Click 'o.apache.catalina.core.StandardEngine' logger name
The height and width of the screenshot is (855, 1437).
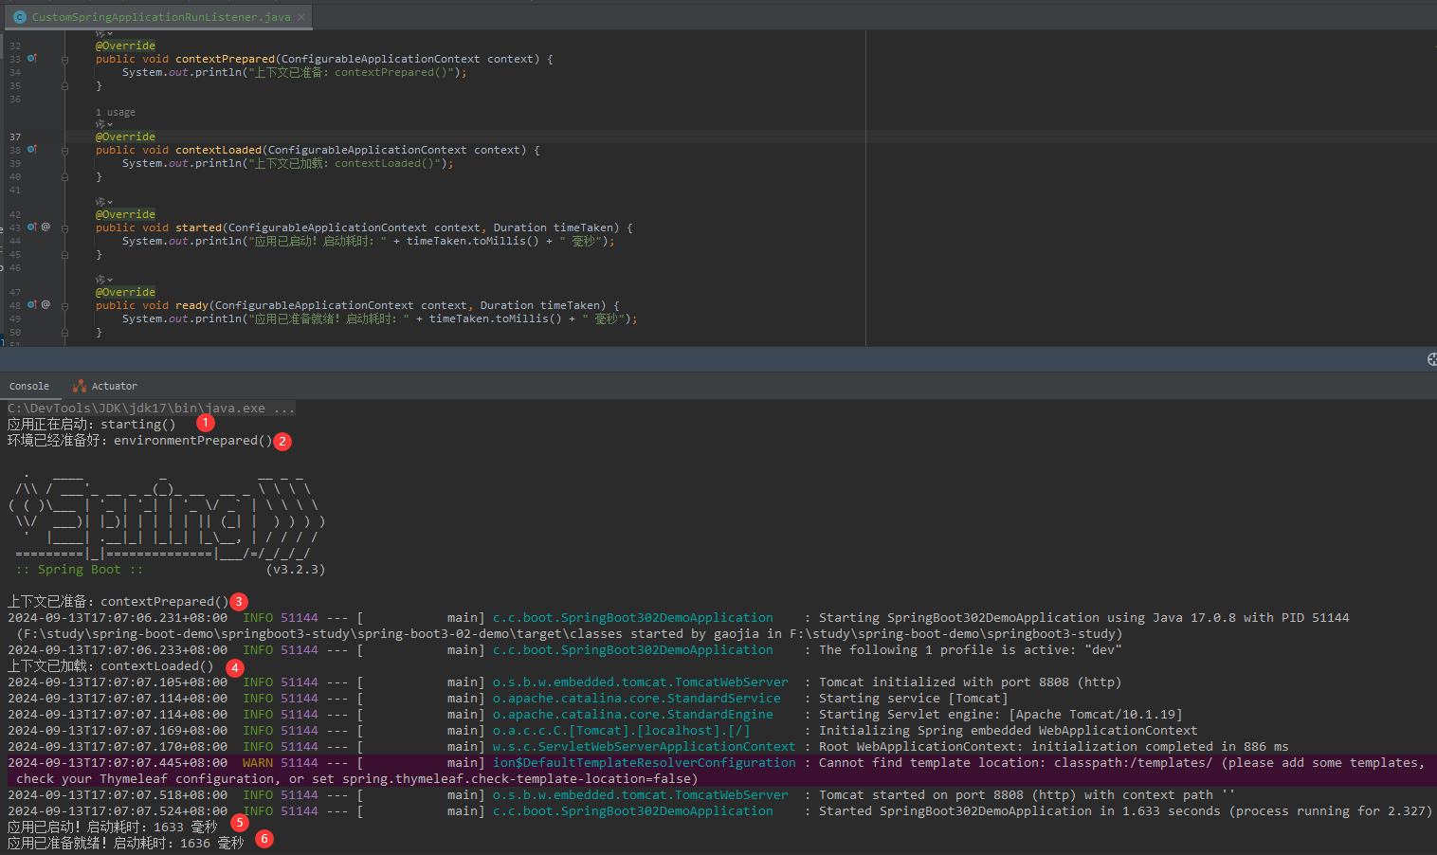pos(632,715)
